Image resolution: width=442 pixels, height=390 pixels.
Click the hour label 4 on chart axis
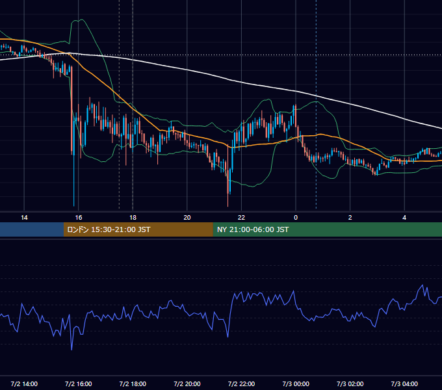pyautogui.click(x=404, y=217)
